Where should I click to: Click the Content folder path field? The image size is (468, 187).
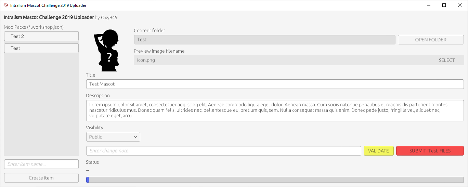[x=265, y=40]
